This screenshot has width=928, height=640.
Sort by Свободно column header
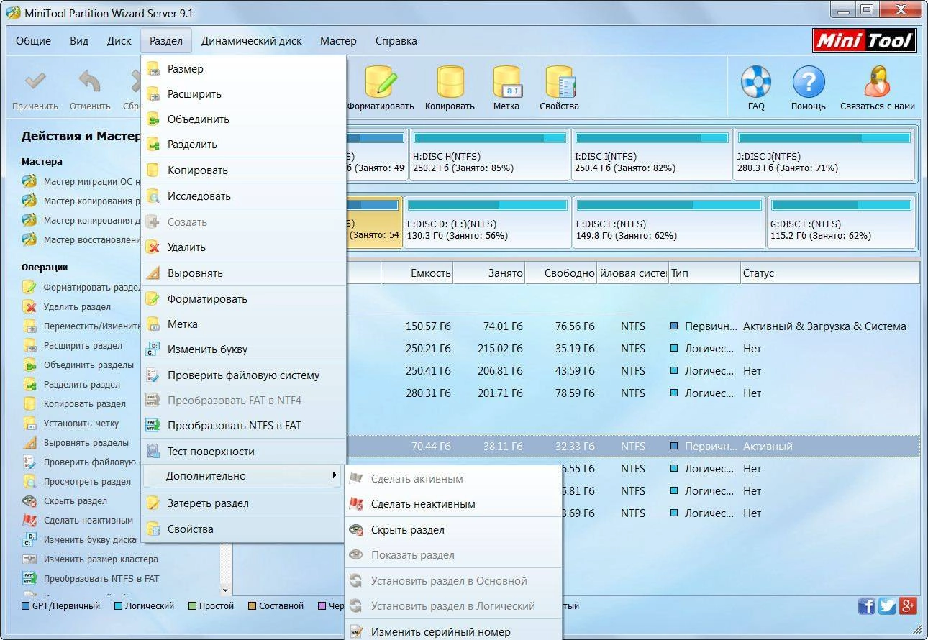tap(561, 273)
